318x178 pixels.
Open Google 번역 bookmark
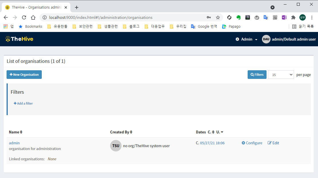204,27
